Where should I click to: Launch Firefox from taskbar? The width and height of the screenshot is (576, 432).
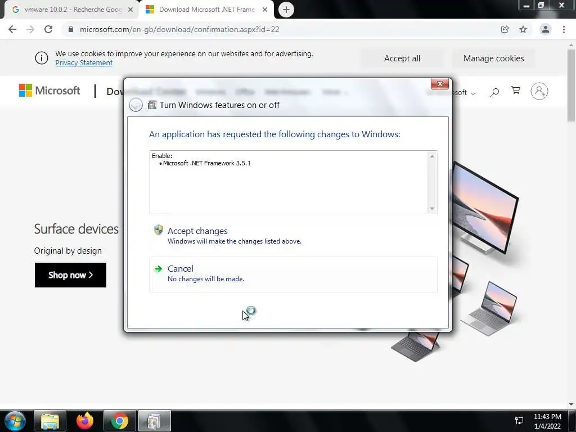click(x=85, y=421)
